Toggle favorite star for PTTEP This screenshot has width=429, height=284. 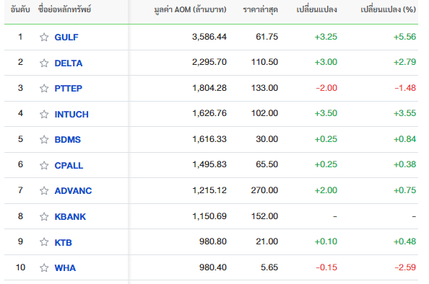[44, 88]
